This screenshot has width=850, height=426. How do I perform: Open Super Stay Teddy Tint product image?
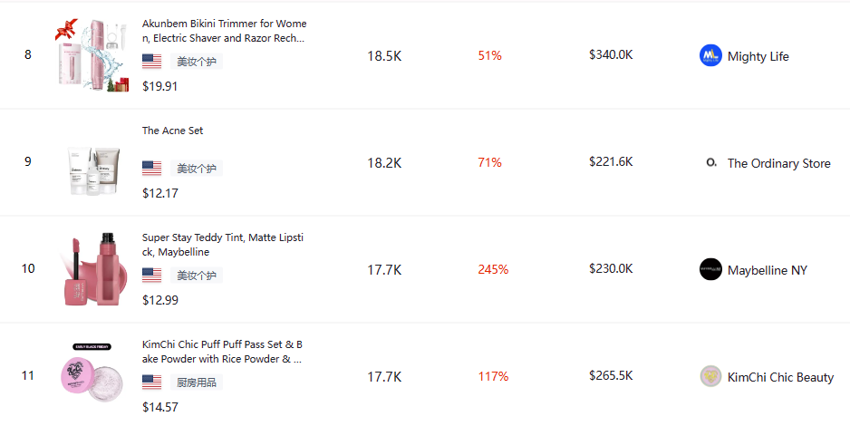92,269
